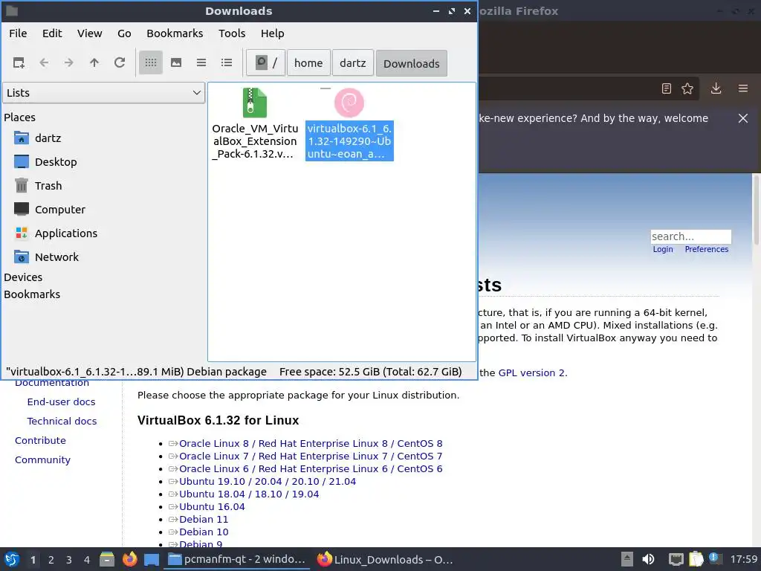Viewport: 761px width, 571px height.
Task: Open Oracle Linux 6 / CentOS 6 download link
Action: tap(311, 469)
